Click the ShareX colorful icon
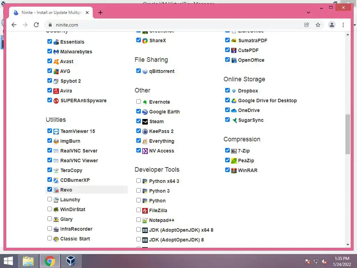Viewport: 357px width, 268px height. pyautogui.click(x=145, y=41)
